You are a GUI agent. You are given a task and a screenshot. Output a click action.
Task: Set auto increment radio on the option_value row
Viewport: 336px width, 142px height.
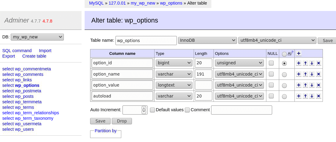pos(284,85)
